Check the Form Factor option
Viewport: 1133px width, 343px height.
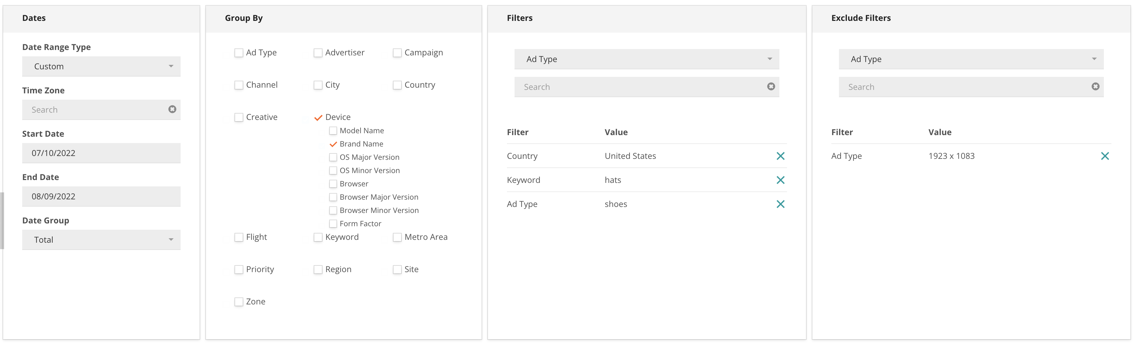coord(333,223)
